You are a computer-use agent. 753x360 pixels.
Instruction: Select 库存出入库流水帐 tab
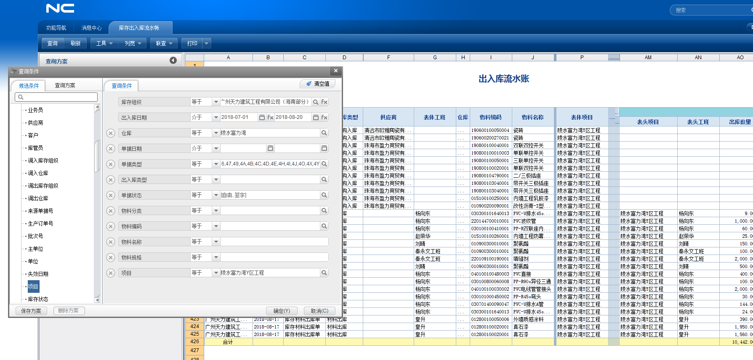tap(139, 28)
